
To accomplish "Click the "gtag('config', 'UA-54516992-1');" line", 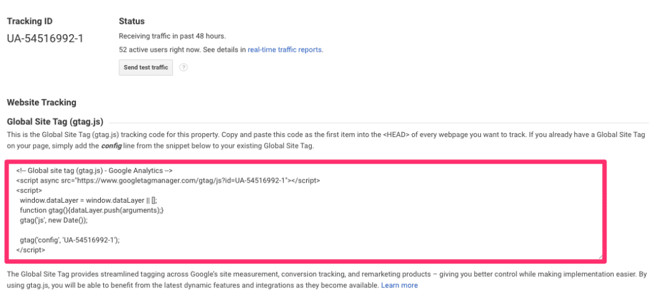I will (x=70, y=240).
